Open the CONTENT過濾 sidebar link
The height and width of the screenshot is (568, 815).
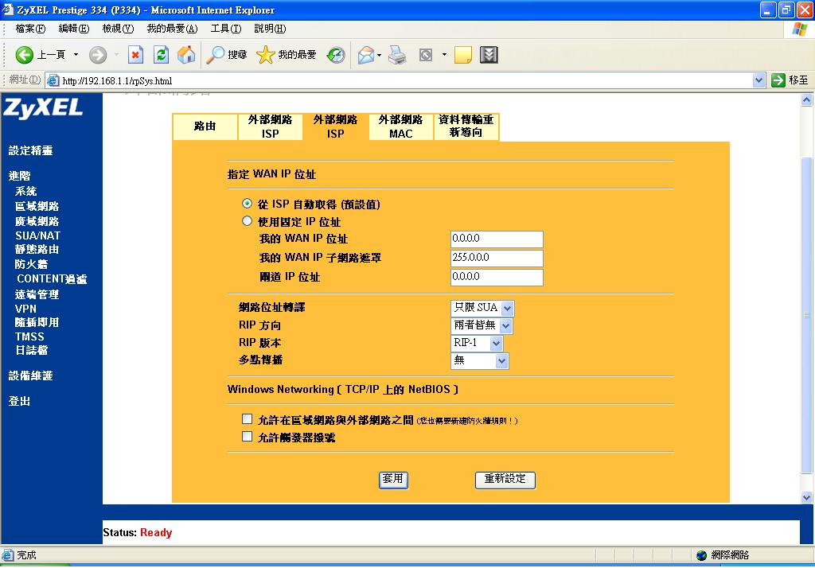(x=52, y=279)
